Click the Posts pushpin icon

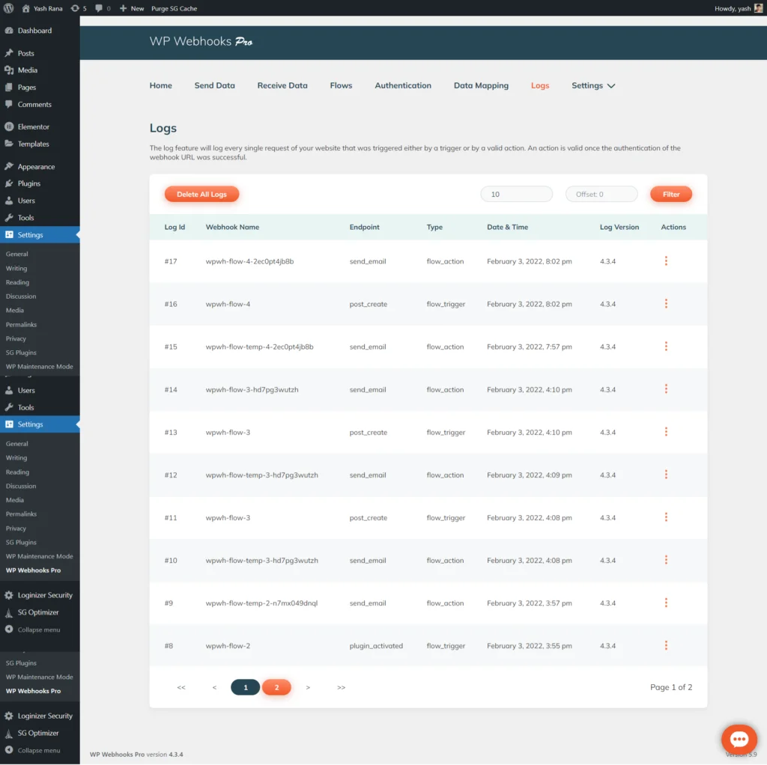9,53
